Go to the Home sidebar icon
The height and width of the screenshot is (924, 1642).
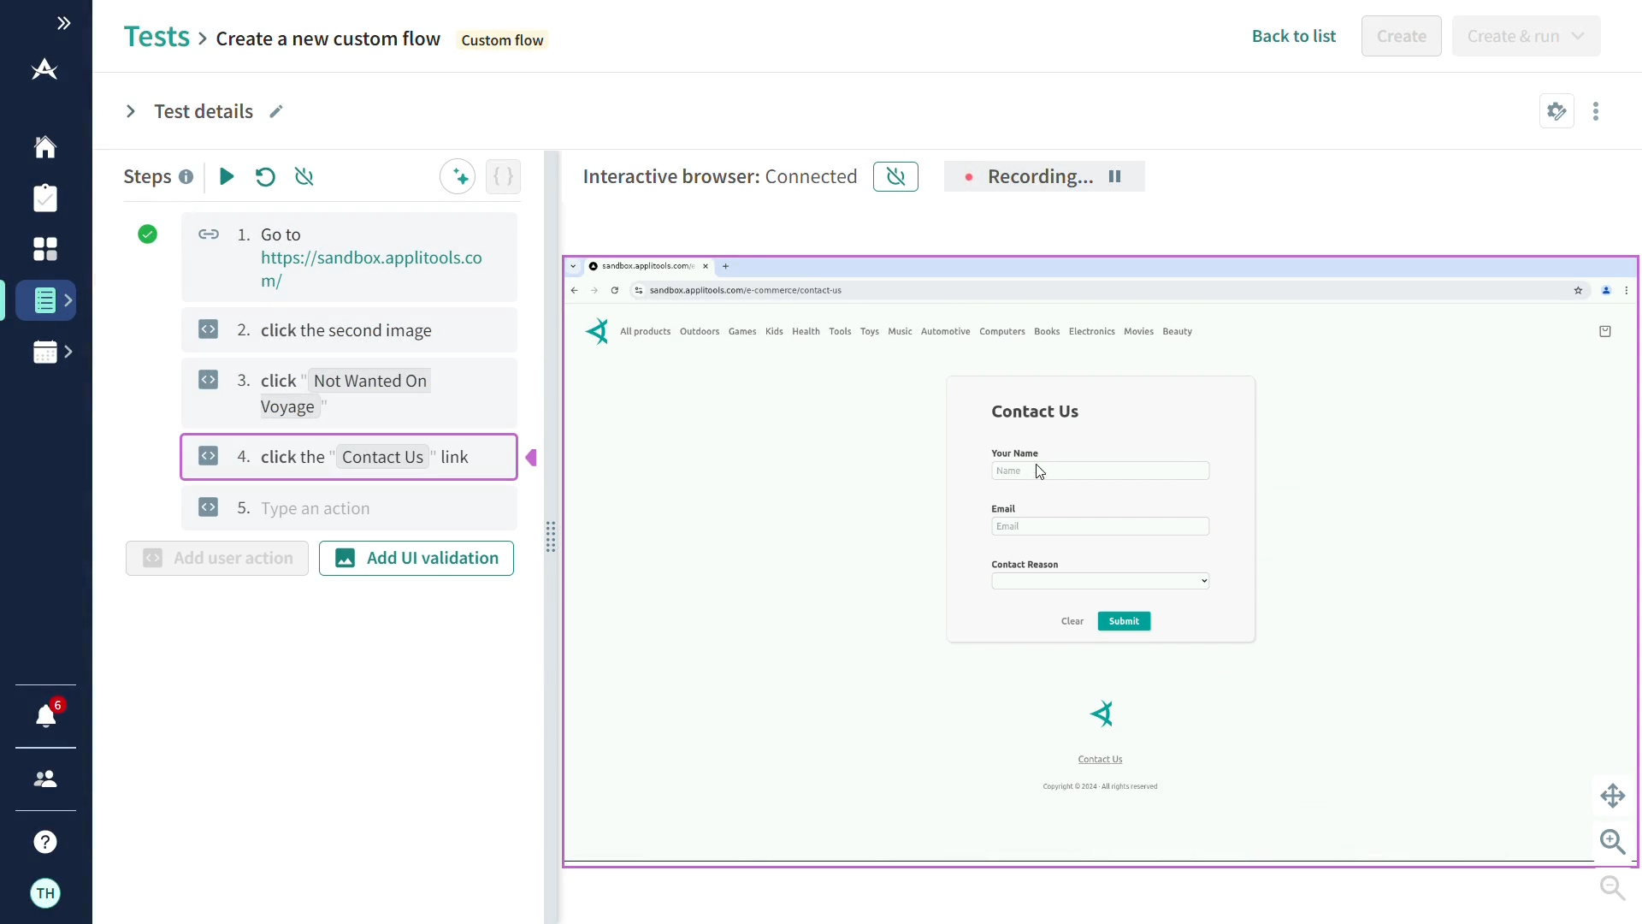coord(45,147)
